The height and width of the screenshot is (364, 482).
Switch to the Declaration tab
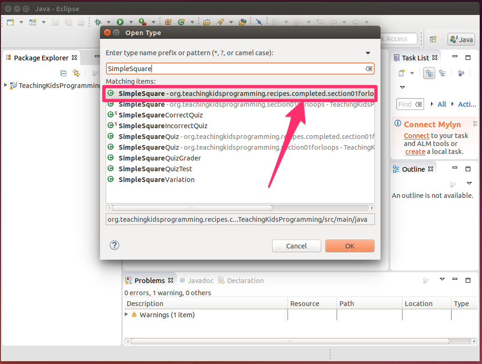pos(245,281)
